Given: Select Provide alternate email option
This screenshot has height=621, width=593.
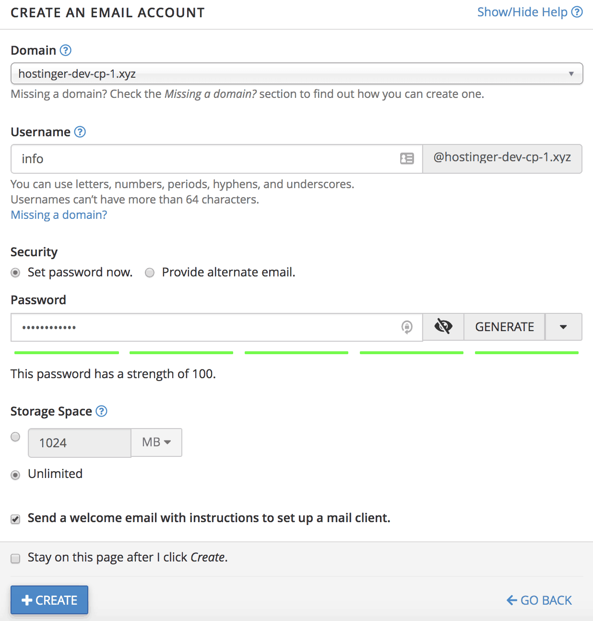Looking at the screenshot, I should [x=150, y=273].
